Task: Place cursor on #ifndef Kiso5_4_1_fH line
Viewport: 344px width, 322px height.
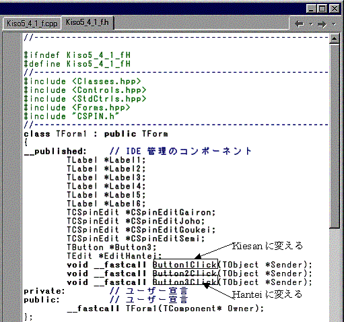Action: point(77,55)
